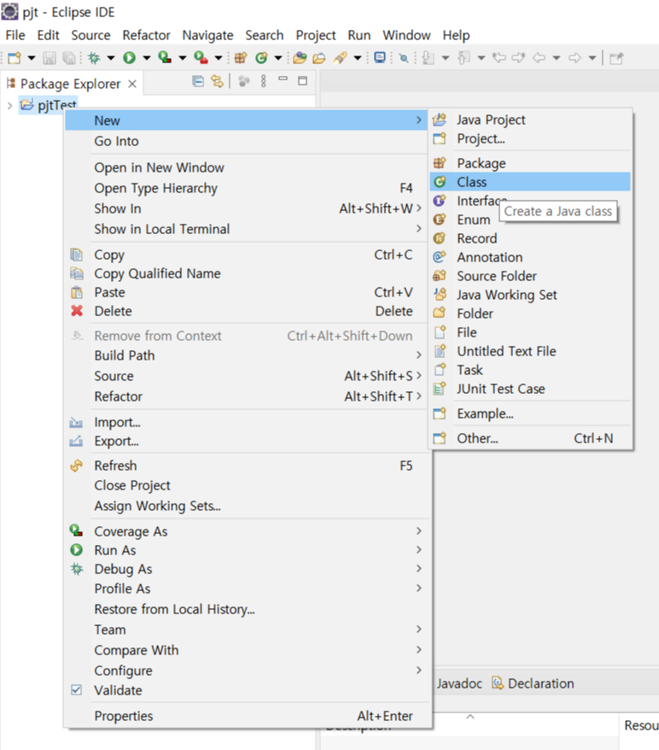659x750 pixels.
Task: Expand Show In submenu
Action: point(246,208)
